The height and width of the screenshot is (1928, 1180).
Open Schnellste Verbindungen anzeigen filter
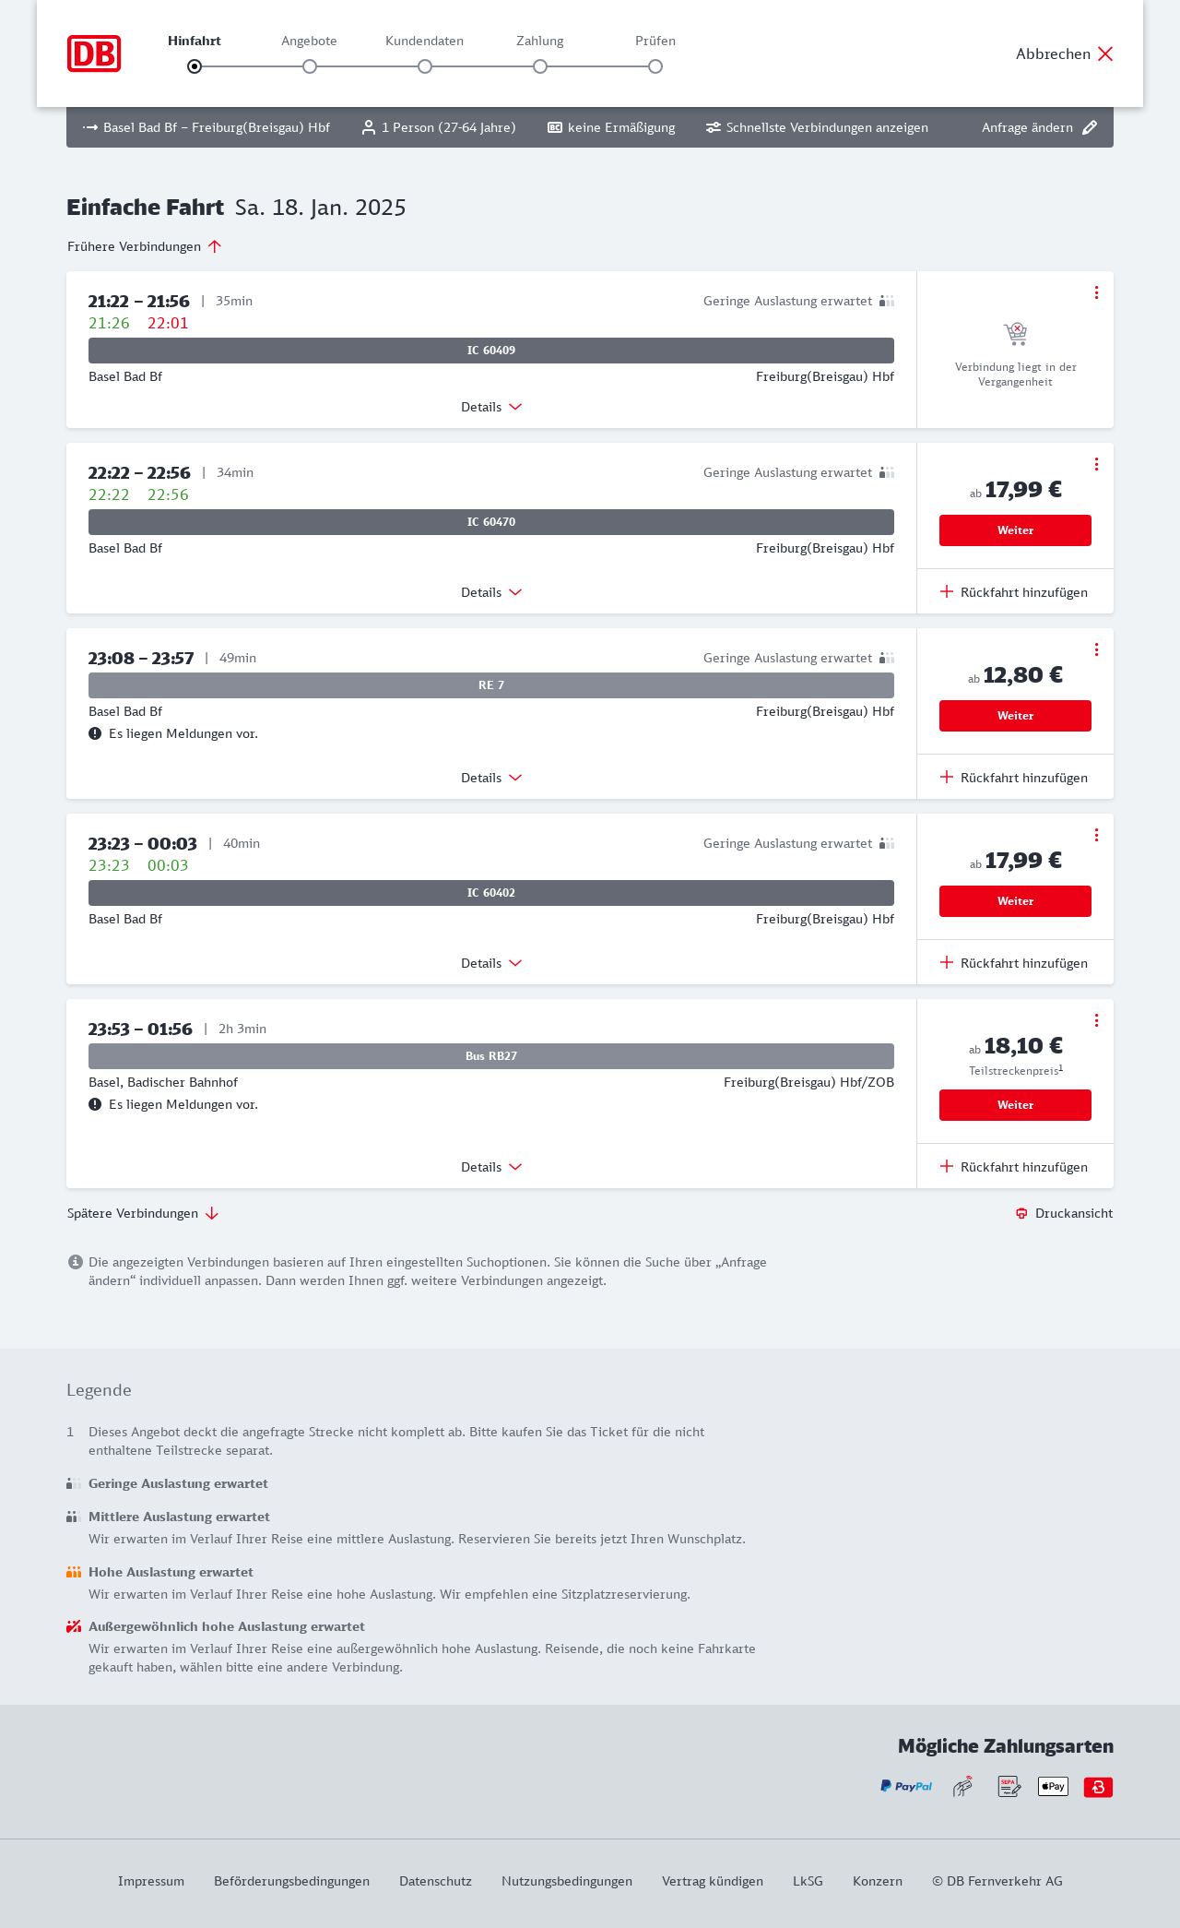817,127
